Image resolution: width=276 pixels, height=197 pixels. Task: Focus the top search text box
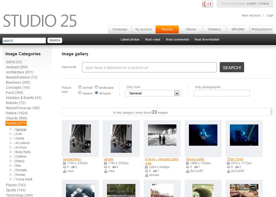pyautogui.click(x=24, y=41)
